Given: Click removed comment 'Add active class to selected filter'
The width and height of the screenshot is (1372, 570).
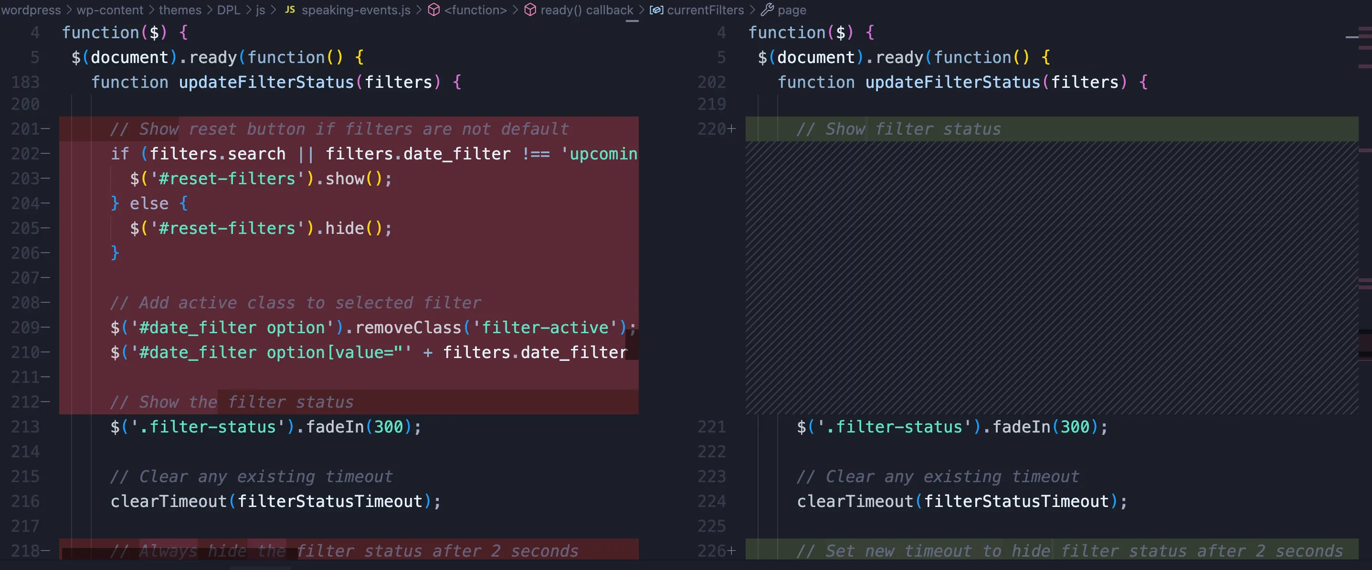Looking at the screenshot, I should [x=296, y=303].
